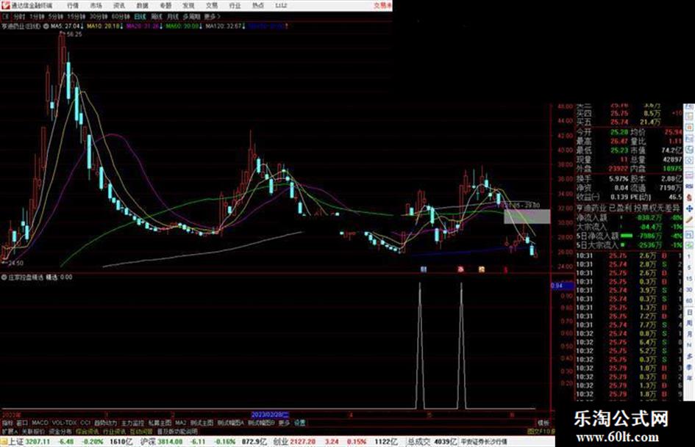Viewport: 695px width, 447px height.
Task: Click the 上证 index value 3207.11
Action: click(x=38, y=442)
